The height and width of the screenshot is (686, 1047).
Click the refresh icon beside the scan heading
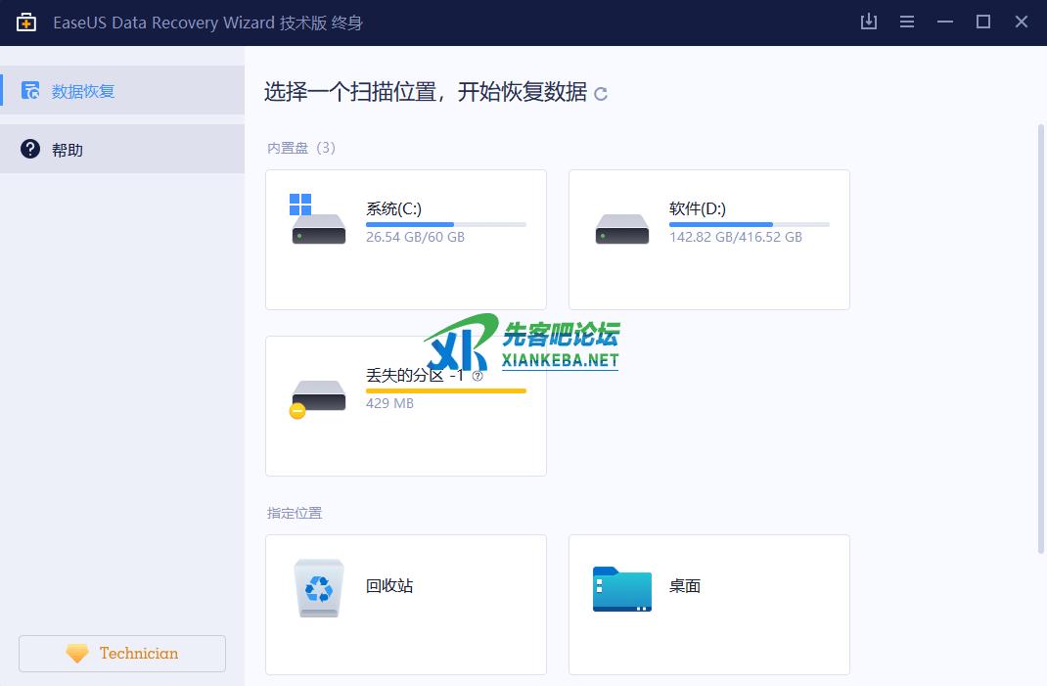[601, 94]
